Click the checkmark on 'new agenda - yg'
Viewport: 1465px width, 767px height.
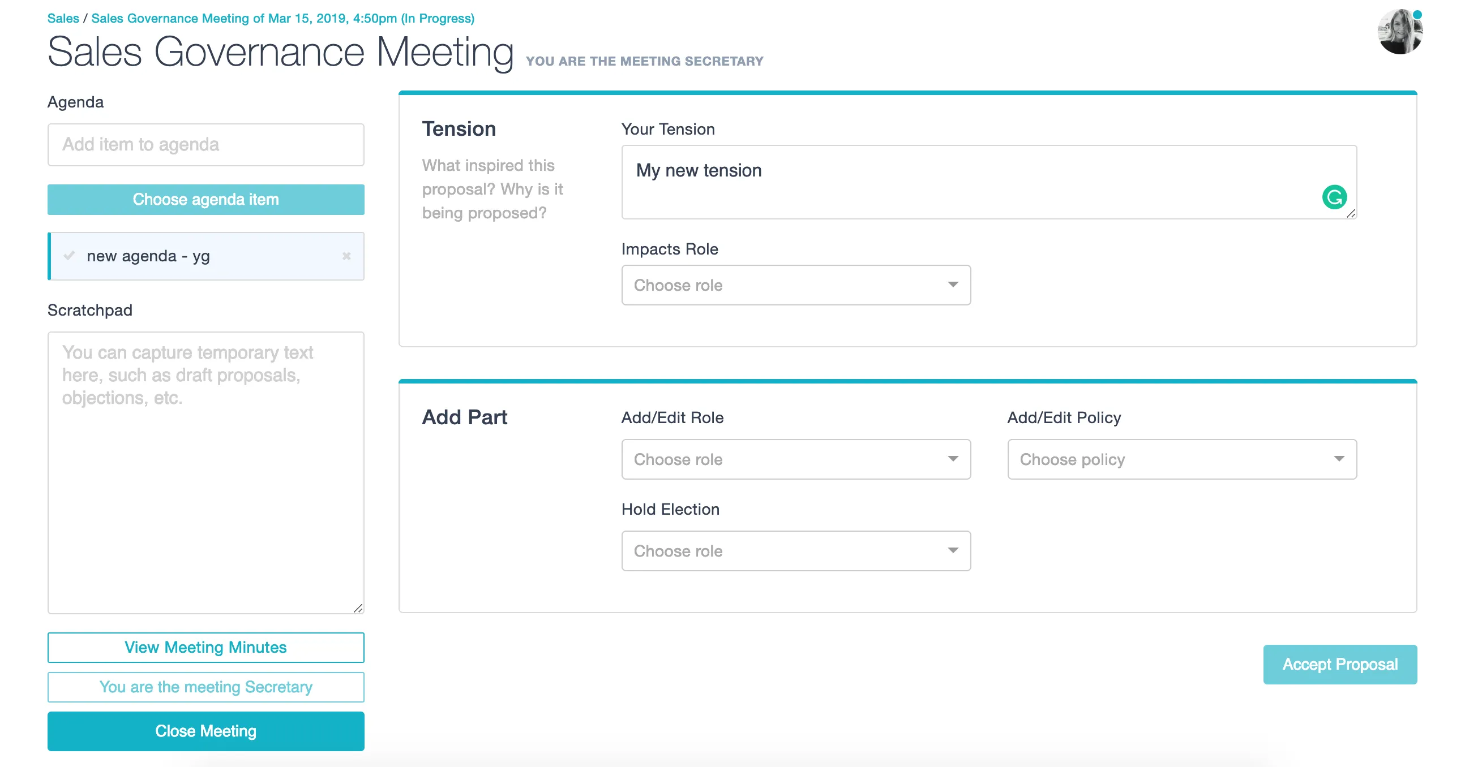(70, 256)
